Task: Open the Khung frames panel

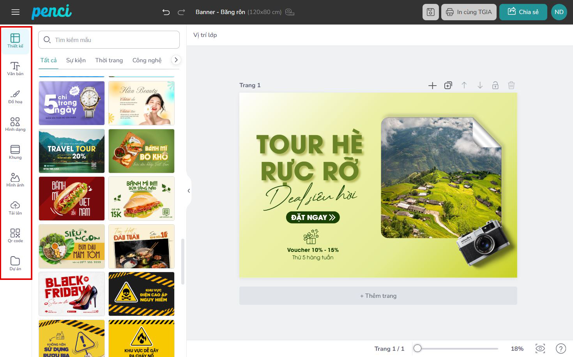Action: coord(15,152)
